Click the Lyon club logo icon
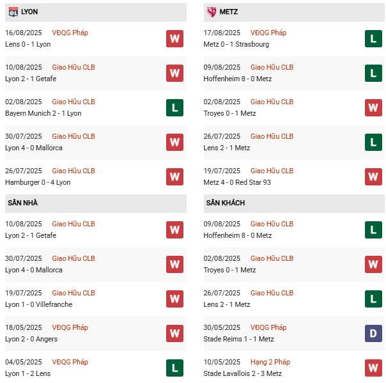This screenshot has width=386, height=383. click(13, 12)
